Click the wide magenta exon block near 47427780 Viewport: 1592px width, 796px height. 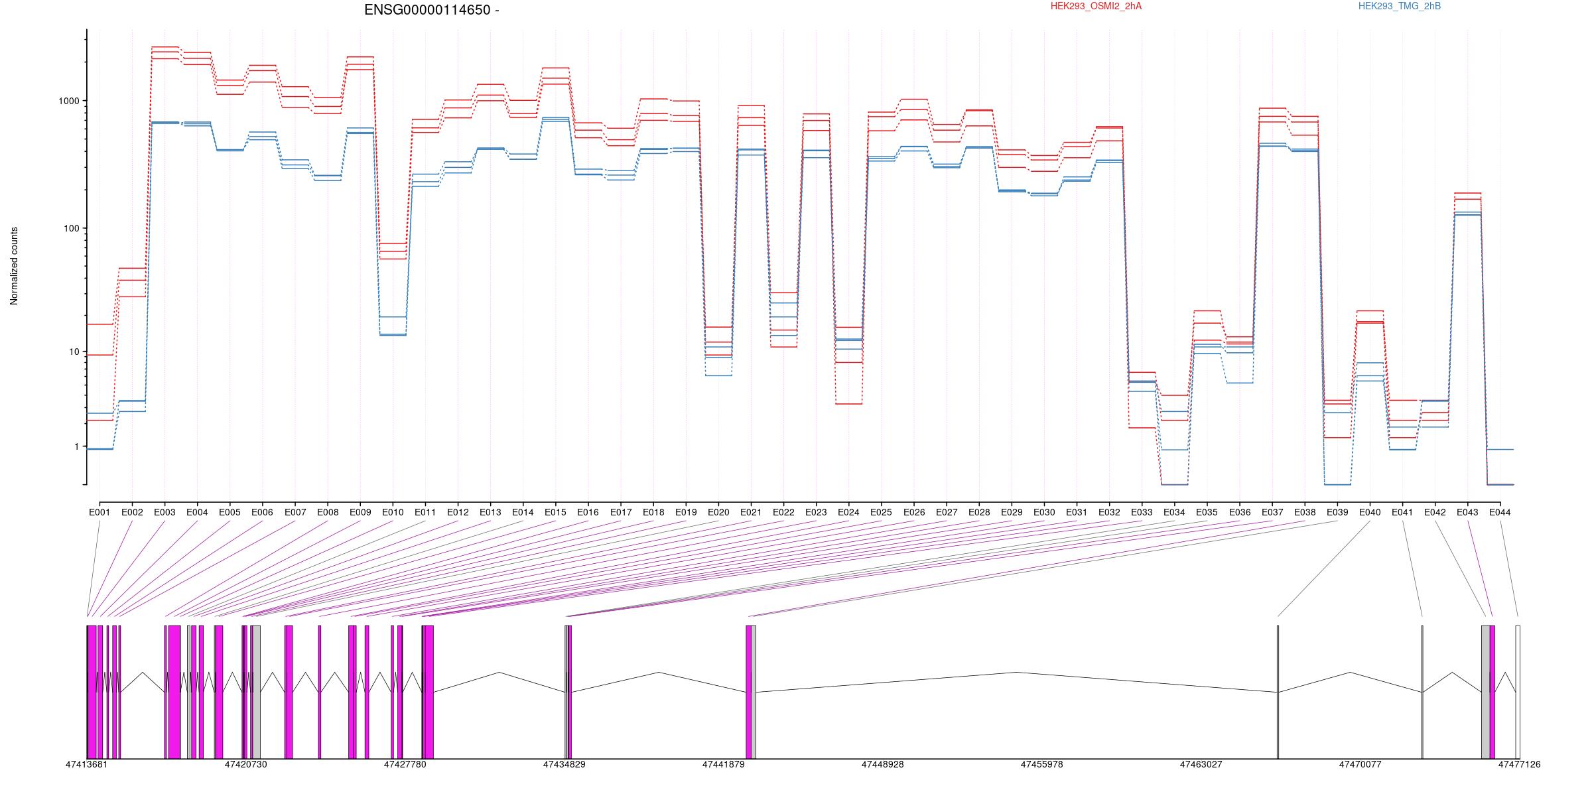[429, 692]
